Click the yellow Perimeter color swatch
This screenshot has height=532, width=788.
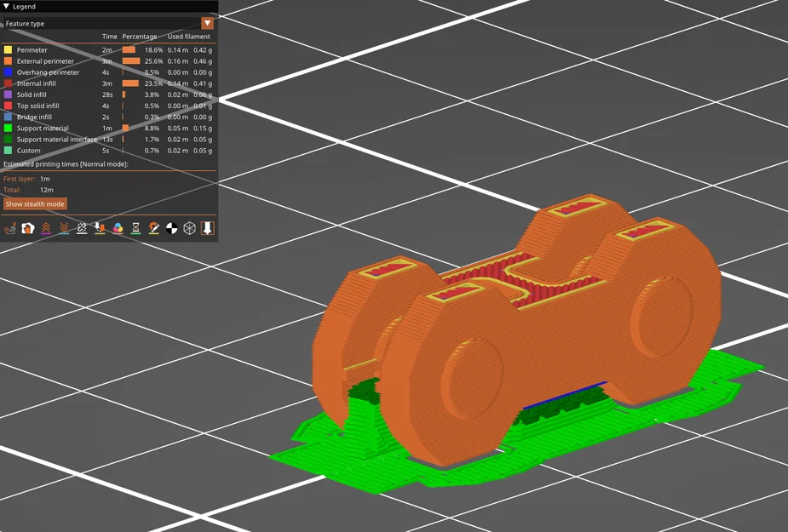pos(8,50)
